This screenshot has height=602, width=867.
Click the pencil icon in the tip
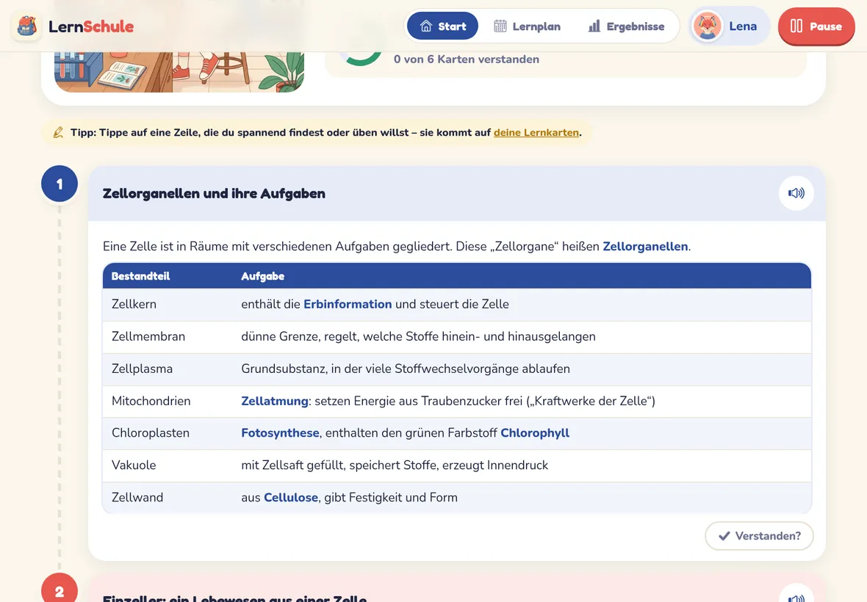58,133
